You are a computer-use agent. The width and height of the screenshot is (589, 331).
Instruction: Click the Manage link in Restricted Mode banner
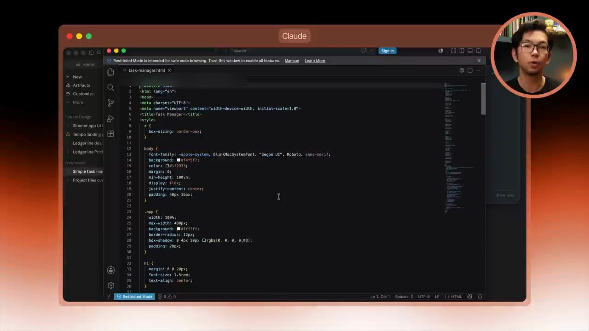click(292, 61)
